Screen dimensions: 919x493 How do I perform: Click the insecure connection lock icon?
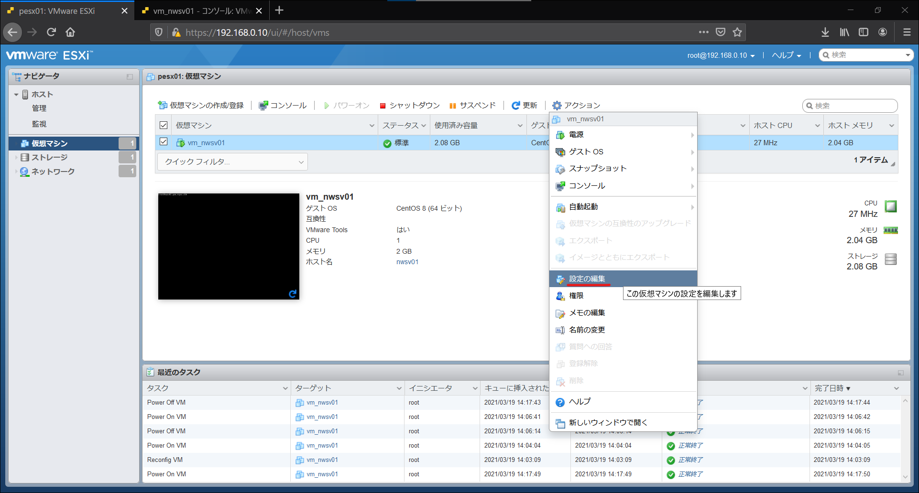(x=176, y=32)
